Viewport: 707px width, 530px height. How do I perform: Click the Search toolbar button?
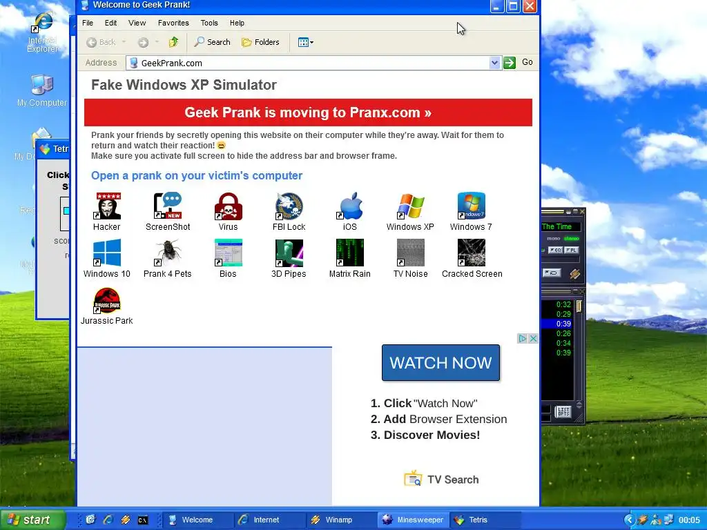coord(212,42)
